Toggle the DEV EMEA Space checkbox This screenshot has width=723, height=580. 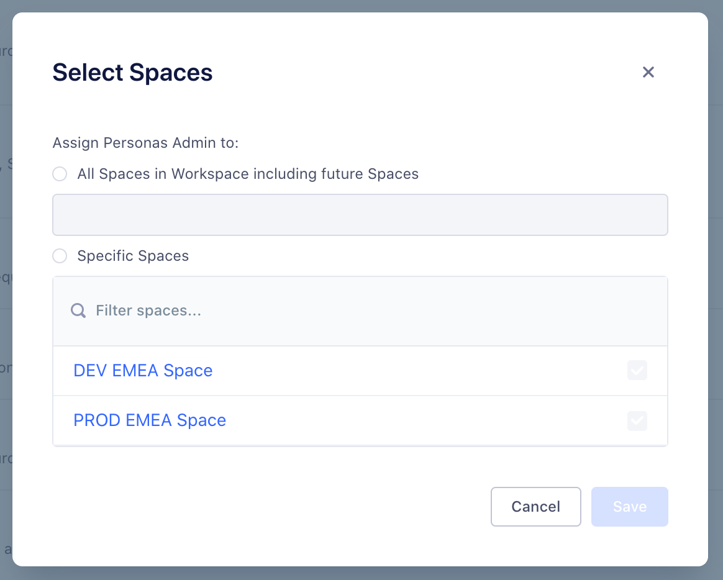pos(637,371)
